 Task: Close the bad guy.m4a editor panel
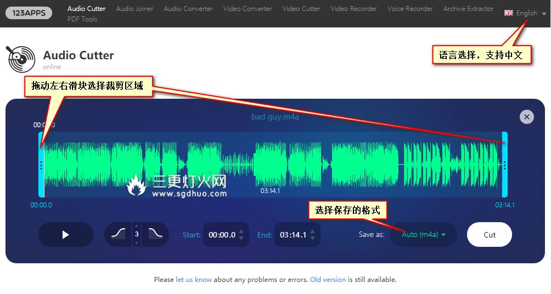click(x=526, y=116)
